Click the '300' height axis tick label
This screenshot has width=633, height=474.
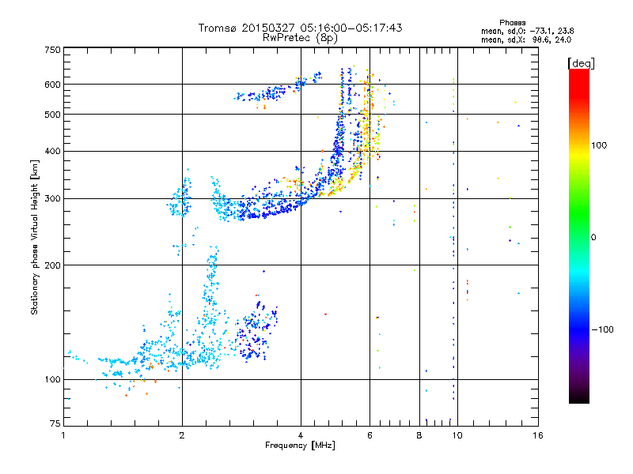[52, 199]
